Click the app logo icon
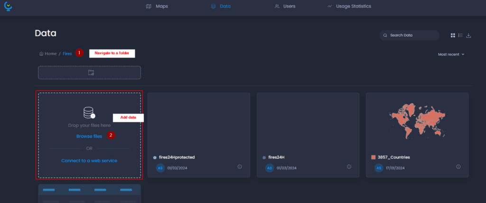Image resolution: width=486 pixels, height=203 pixels. [x=8, y=6]
